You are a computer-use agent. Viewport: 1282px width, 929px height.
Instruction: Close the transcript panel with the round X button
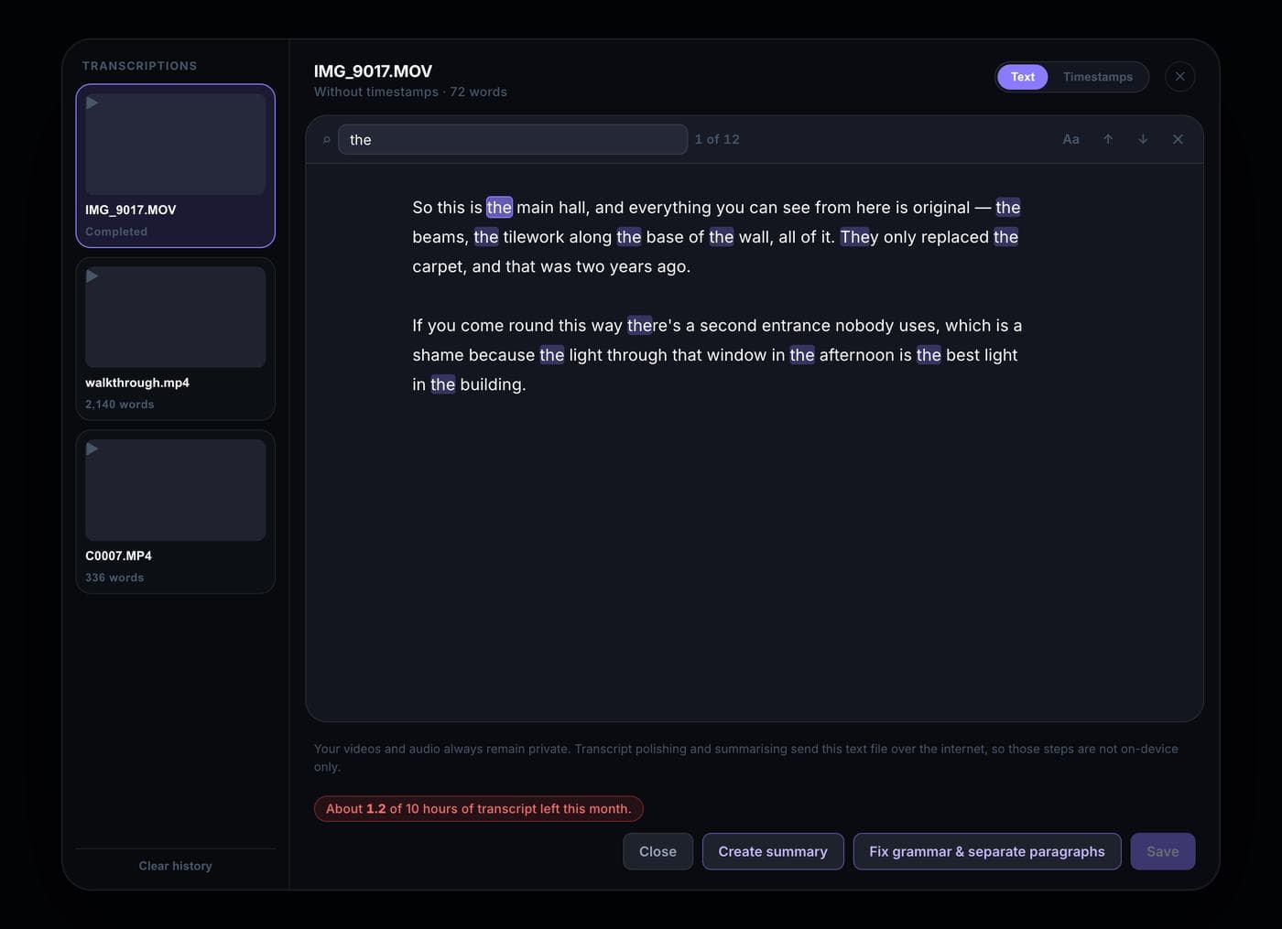pyautogui.click(x=1180, y=77)
